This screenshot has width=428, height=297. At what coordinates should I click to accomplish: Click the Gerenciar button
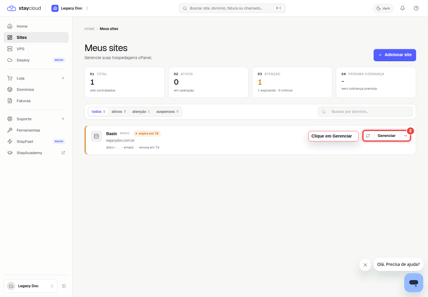(386, 136)
